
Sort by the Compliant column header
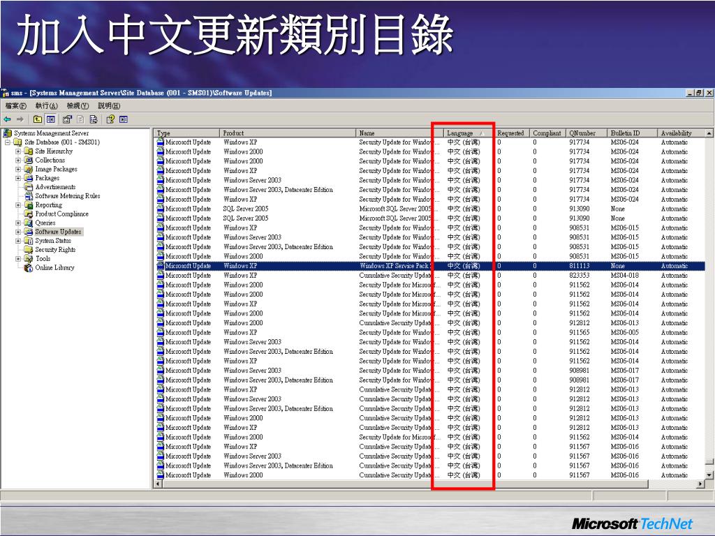point(547,133)
